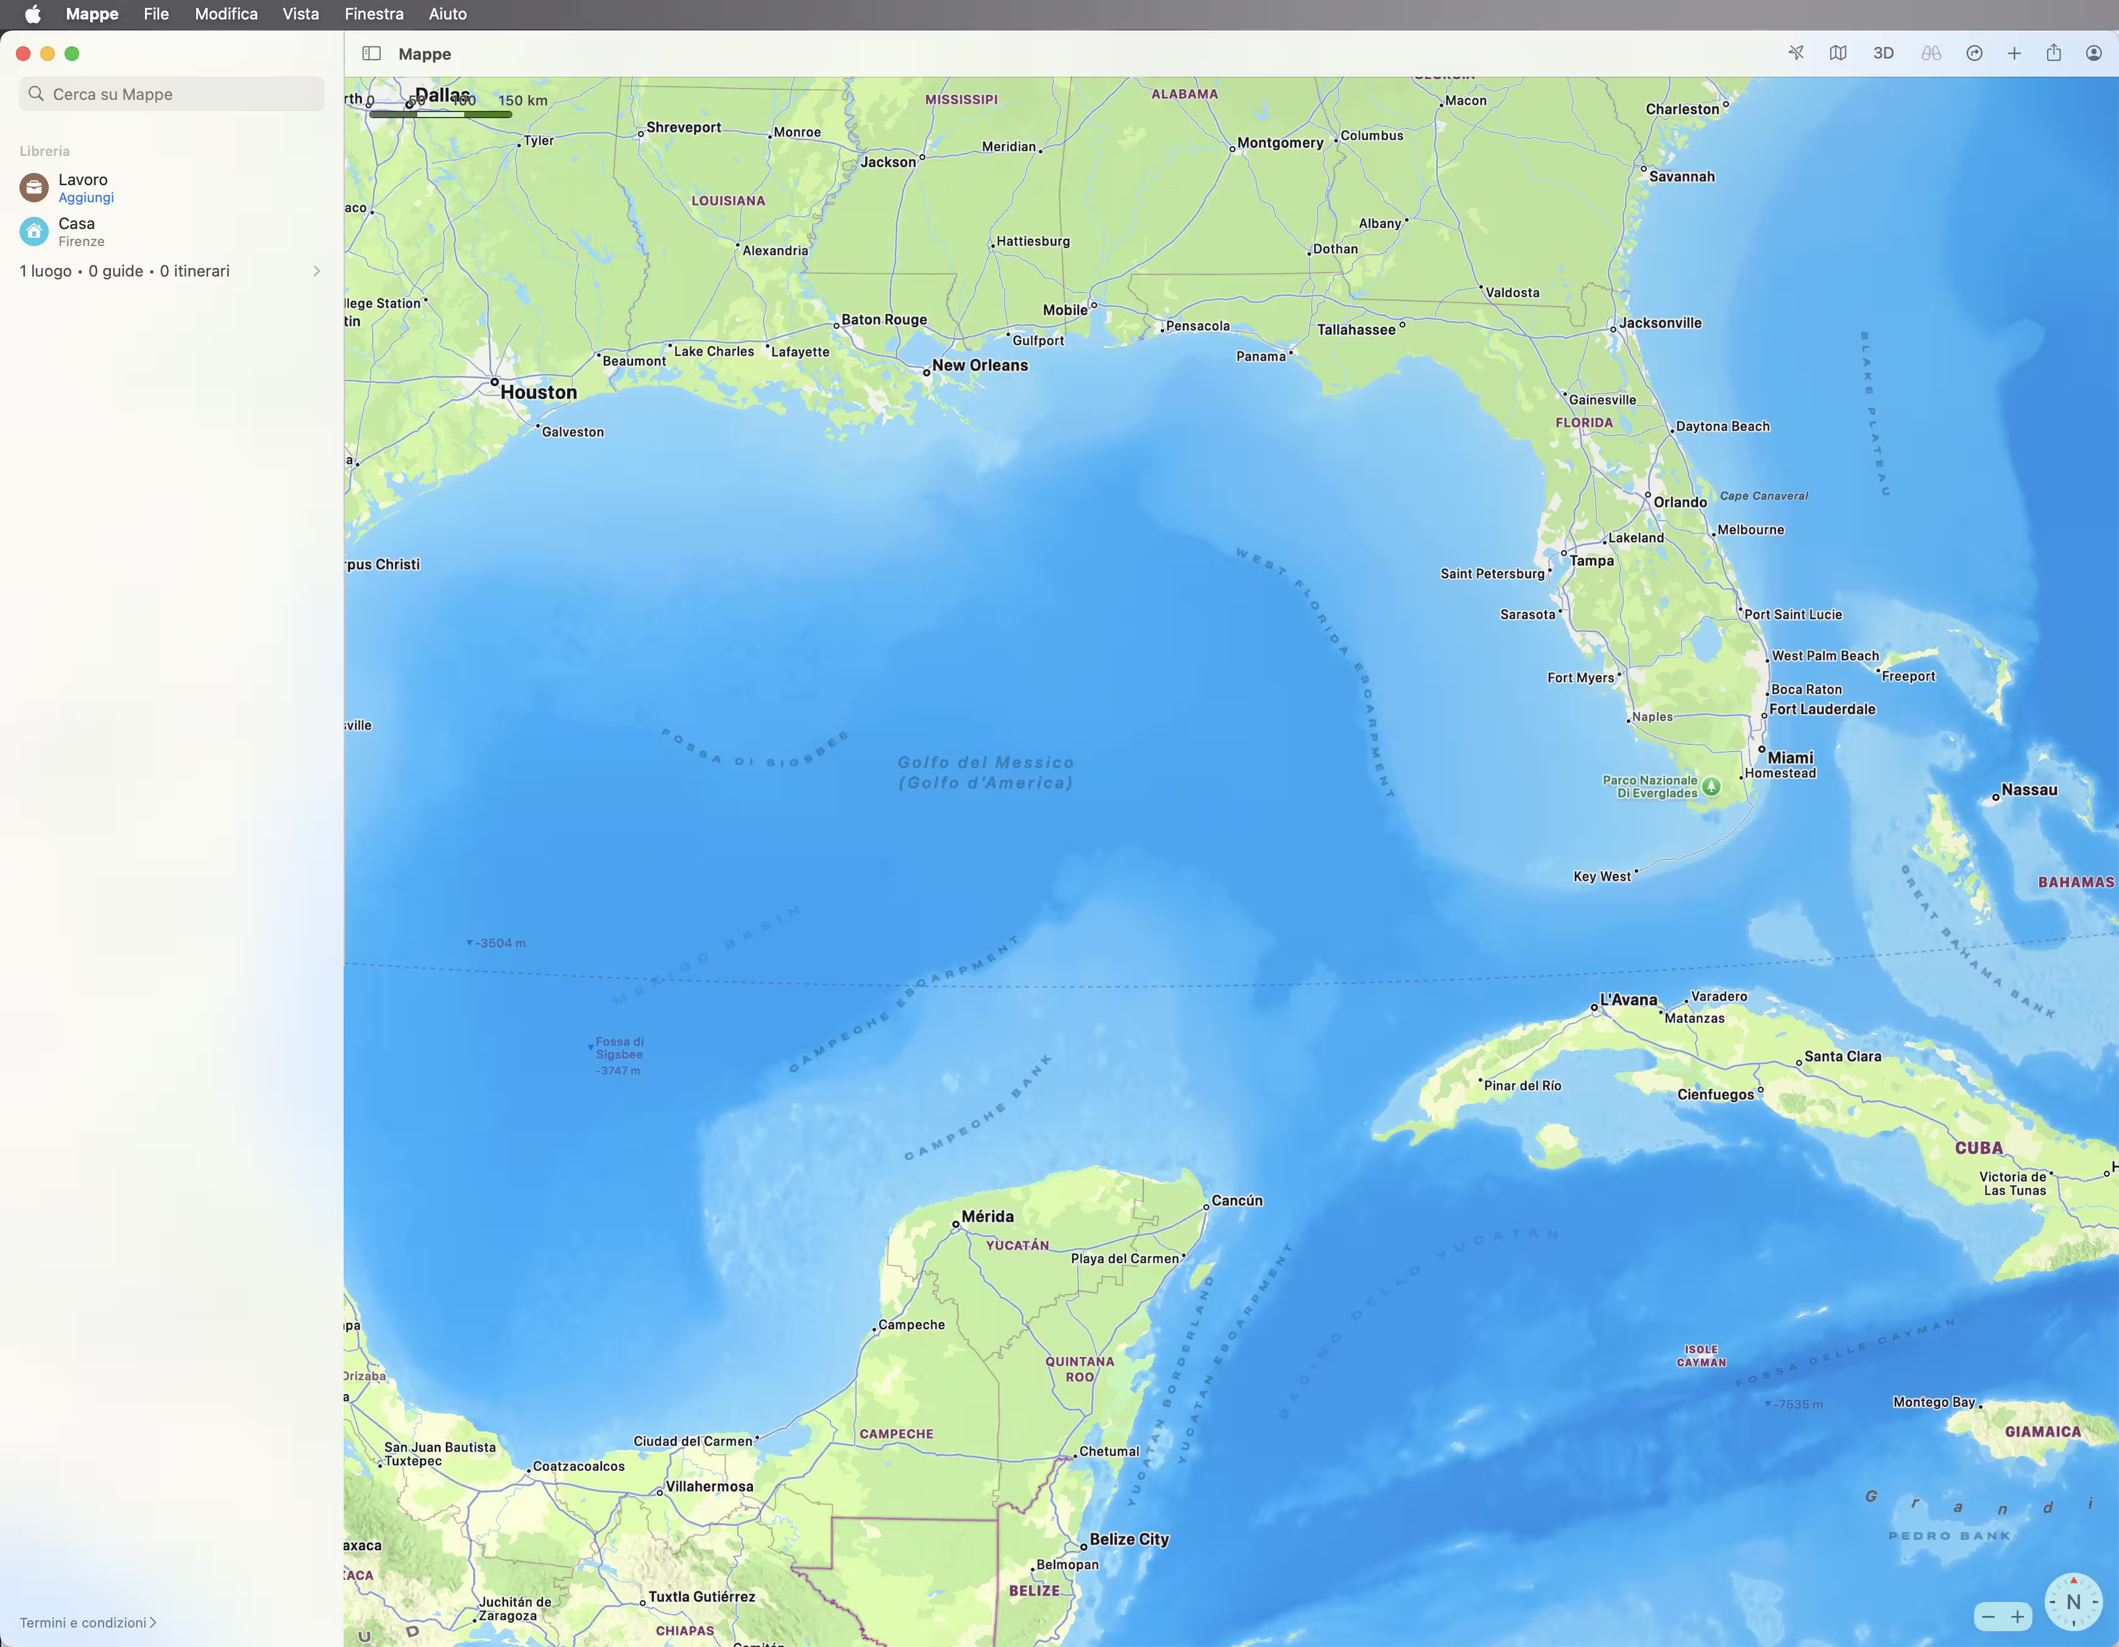The height and width of the screenshot is (1647, 2119).
Task: Select the New Orleans city label
Action: (x=980, y=365)
